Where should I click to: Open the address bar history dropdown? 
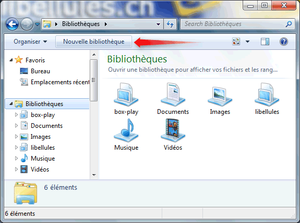tap(158, 24)
